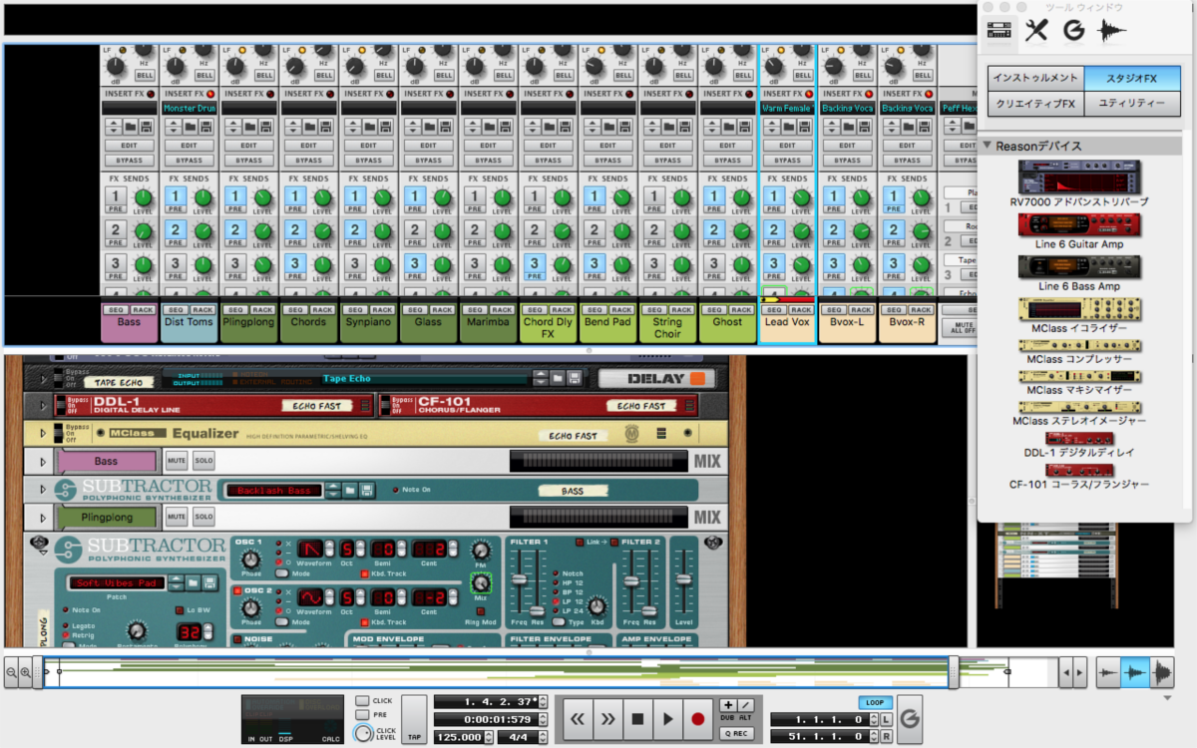Select RV7000 Advanced Reverb device thumbnail

tap(1079, 178)
